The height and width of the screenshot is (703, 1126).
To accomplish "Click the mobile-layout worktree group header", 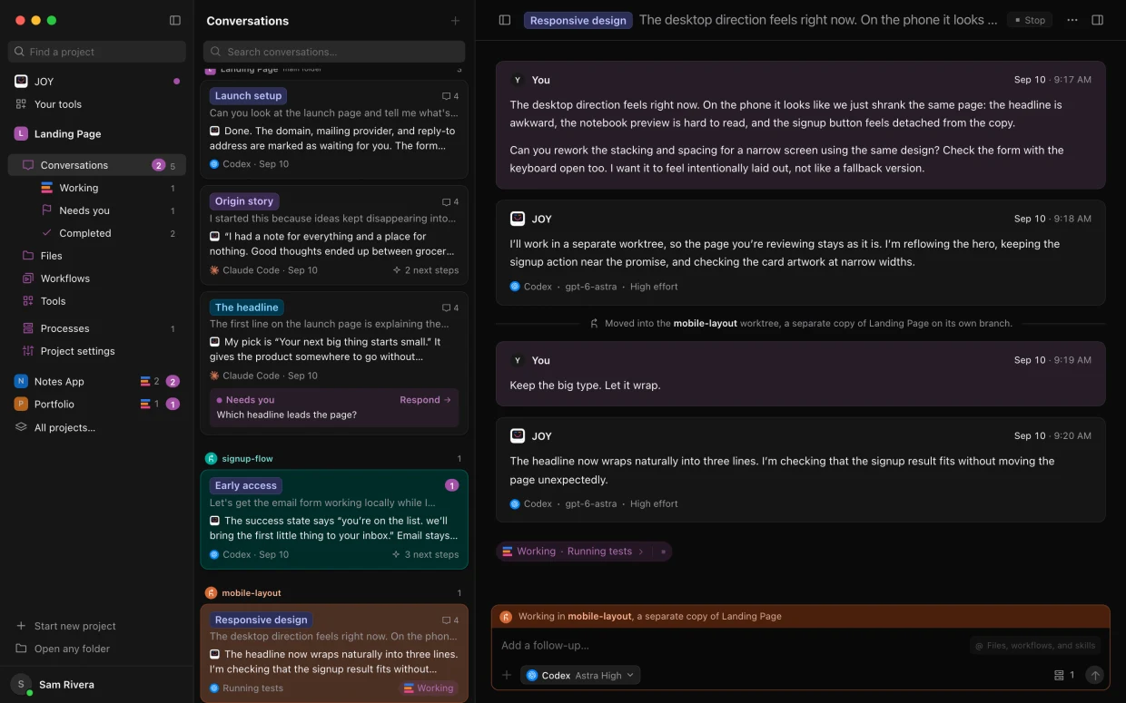I will [334, 593].
